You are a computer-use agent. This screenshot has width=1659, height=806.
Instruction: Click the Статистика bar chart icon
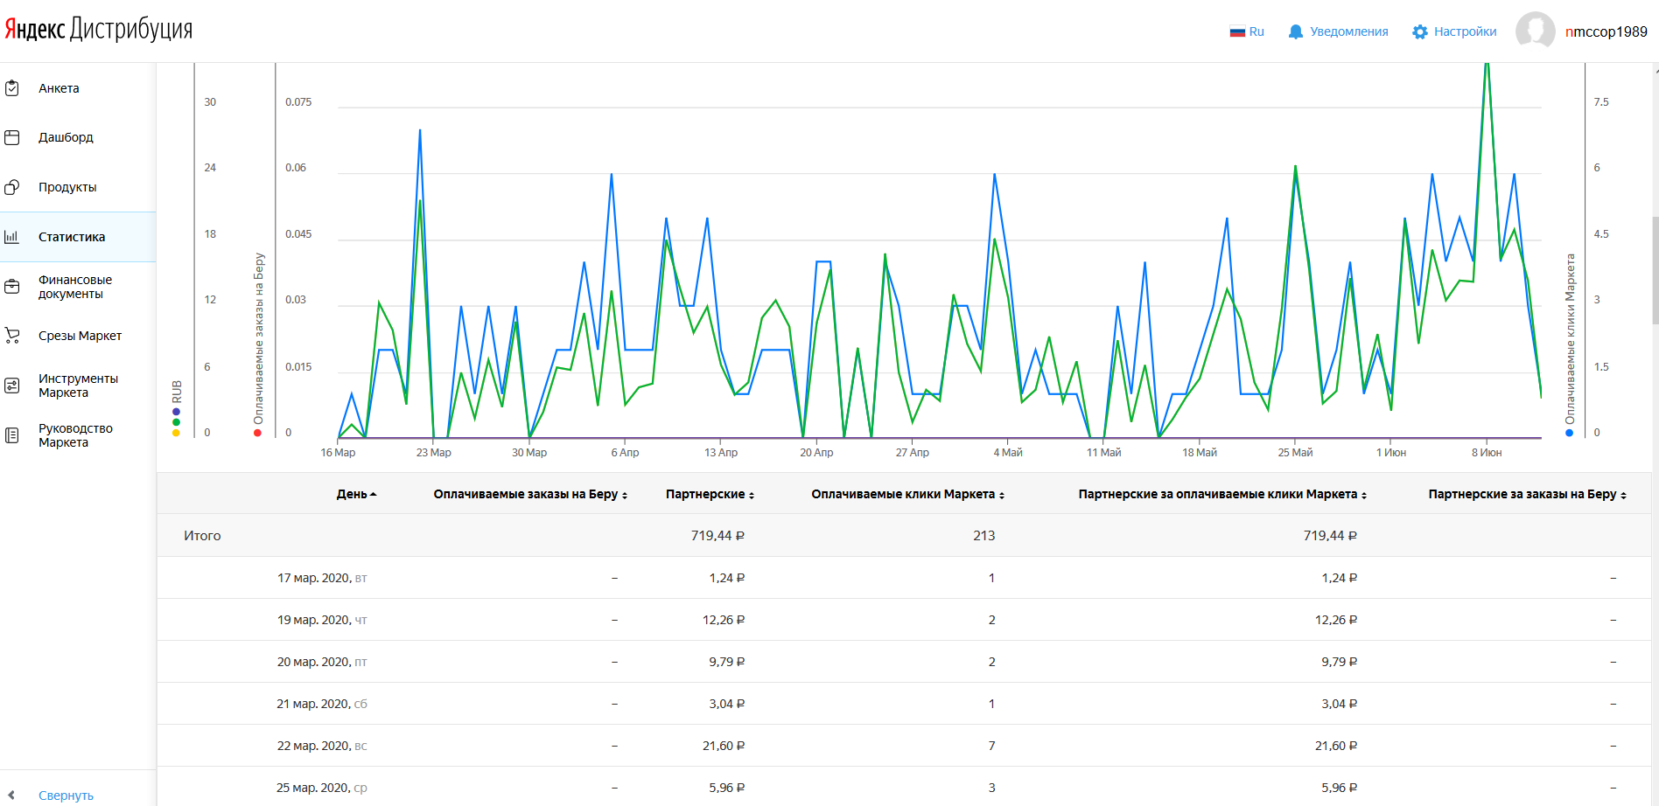12,237
